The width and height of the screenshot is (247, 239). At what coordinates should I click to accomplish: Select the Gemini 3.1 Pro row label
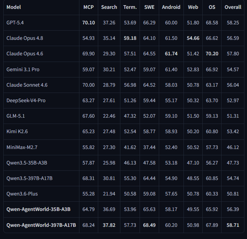[x=23, y=69]
